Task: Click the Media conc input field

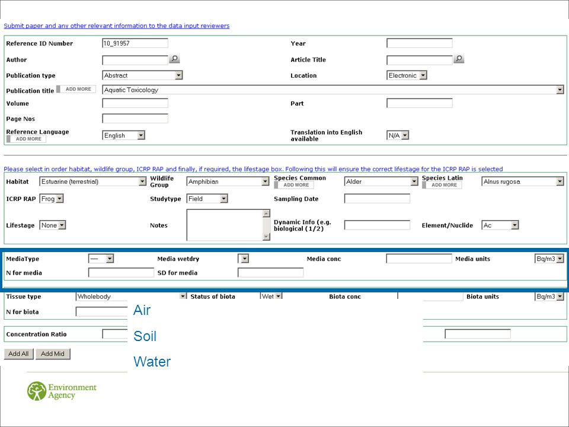Action: 419,259
